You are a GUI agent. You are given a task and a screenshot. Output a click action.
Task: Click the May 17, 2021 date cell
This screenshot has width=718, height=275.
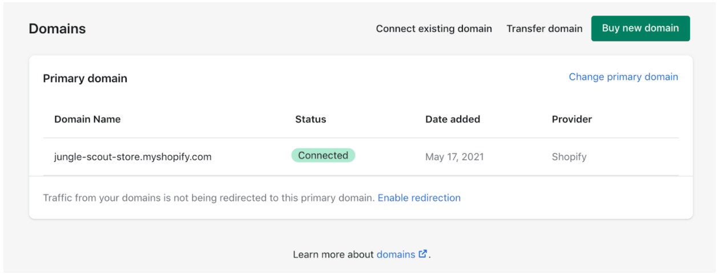pyautogui.click(x=454, y=156)
